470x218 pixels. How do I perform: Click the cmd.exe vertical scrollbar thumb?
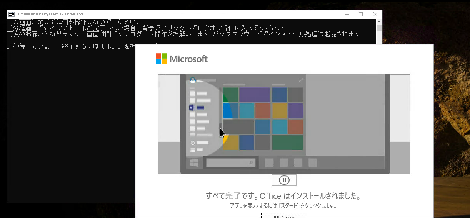click(379, 28)
